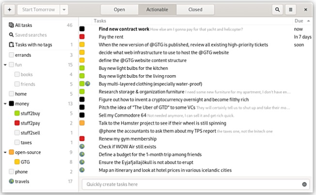This screenshot has height=195, width=316.
Task: Click the globe icon next to travels tag
Action: point(12,181)
